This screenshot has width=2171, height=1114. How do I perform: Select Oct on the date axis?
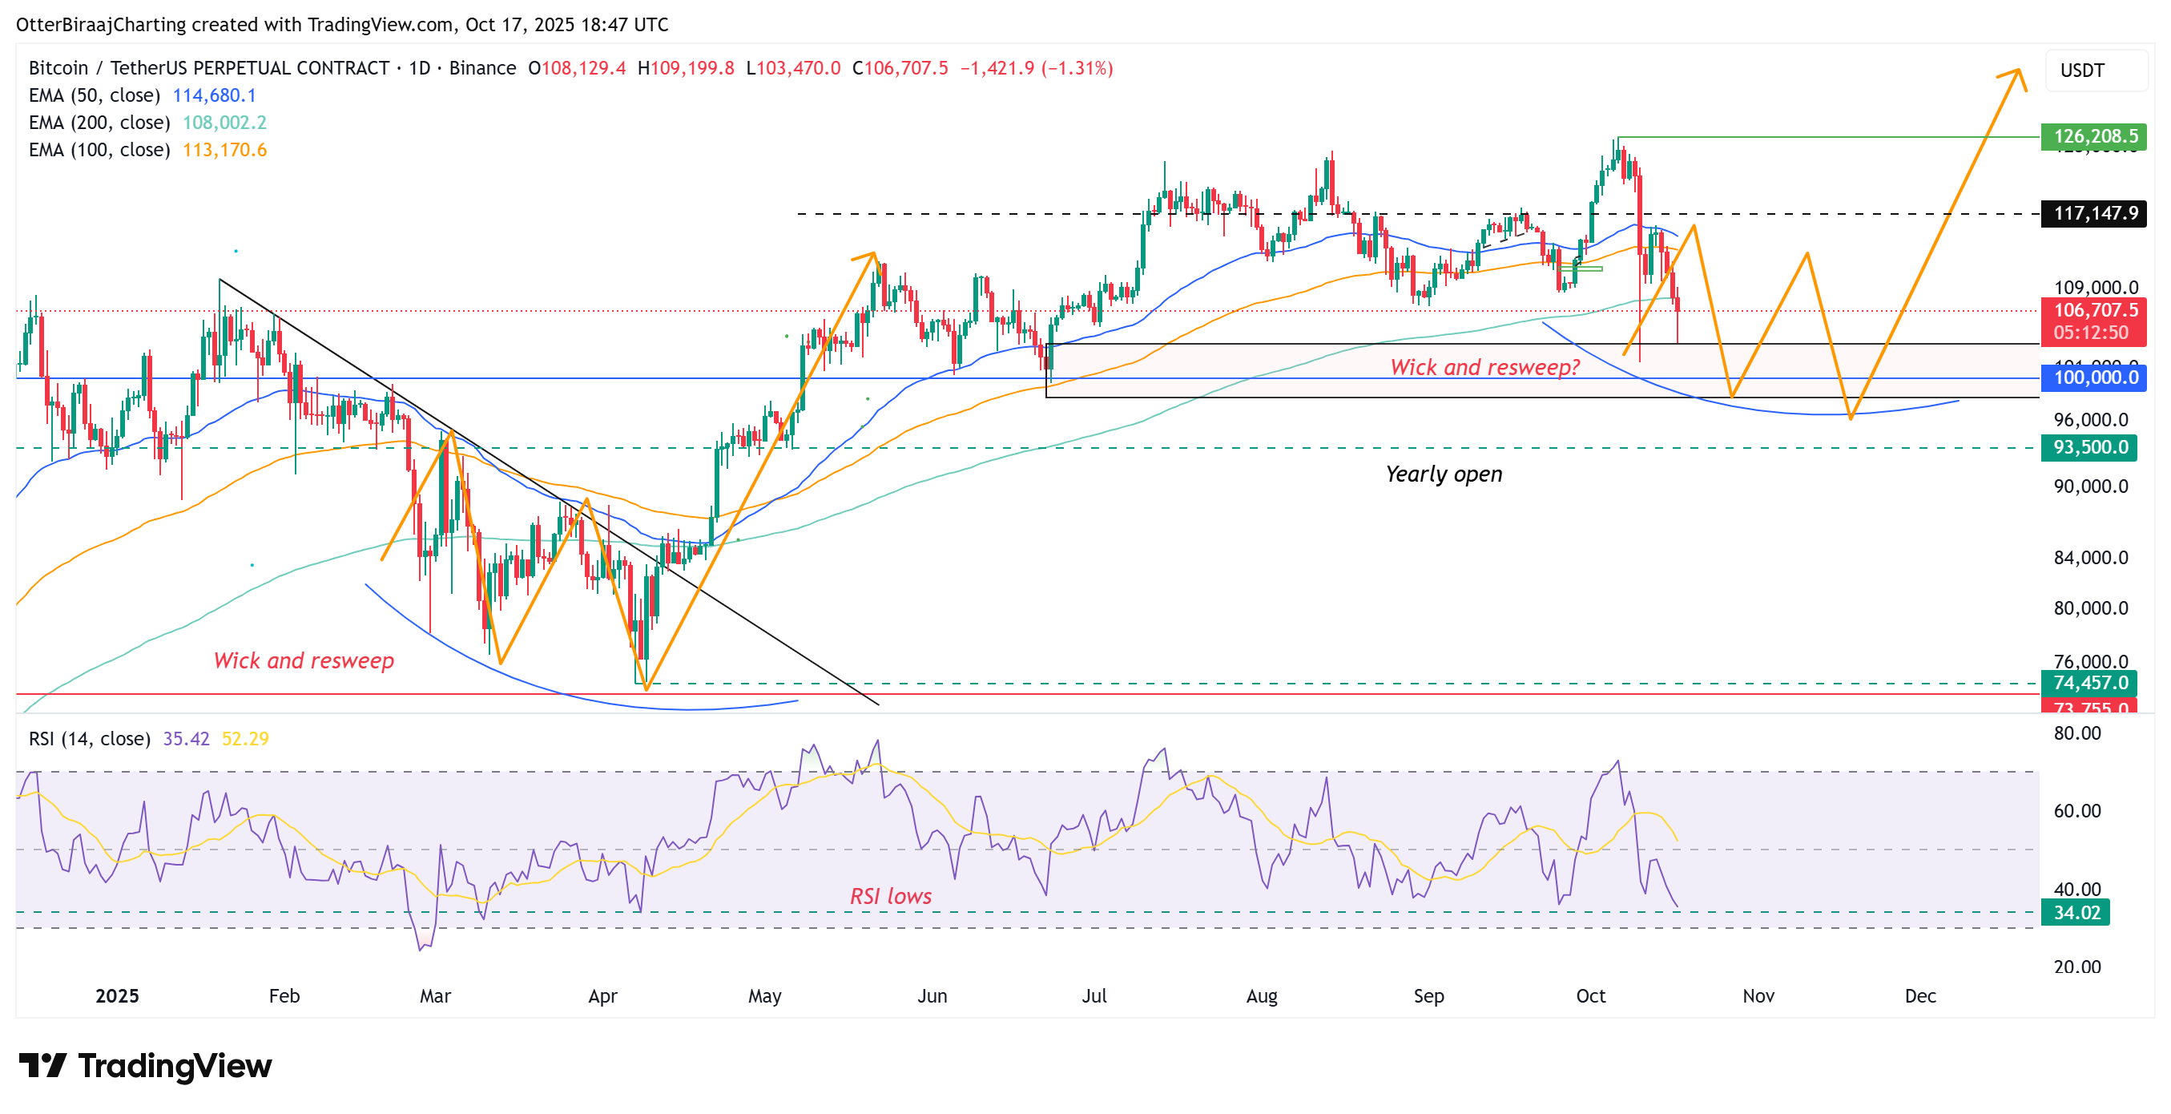pos(1592,996)
